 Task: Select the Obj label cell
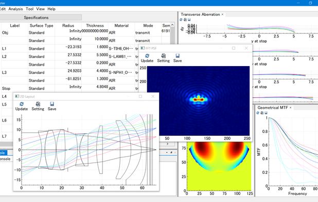pos(14,32)
